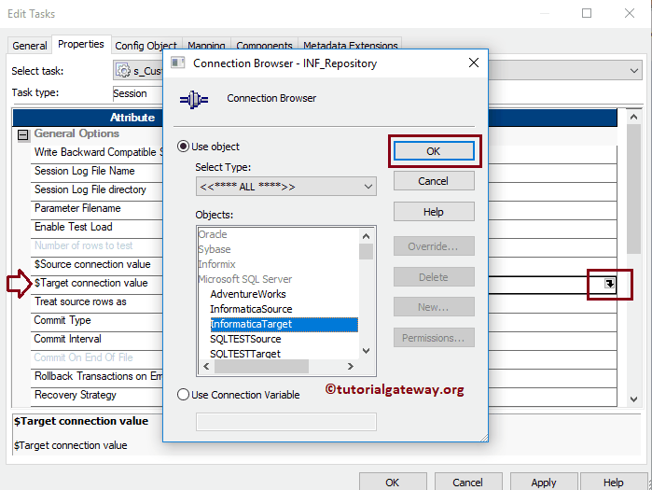Select InformaticaSource connection object
The height and width of the screenshot is (490, 652).
pos(251,309)
